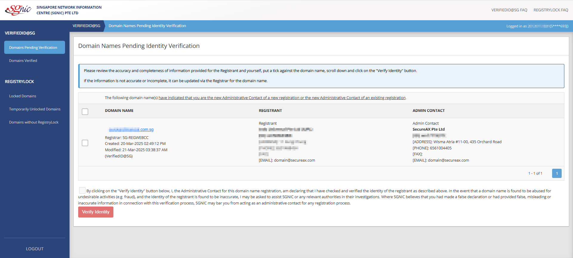Select Domains Pending Verification in sidebar
This screenshot has height=258, width=573.
tap(33, 48)
